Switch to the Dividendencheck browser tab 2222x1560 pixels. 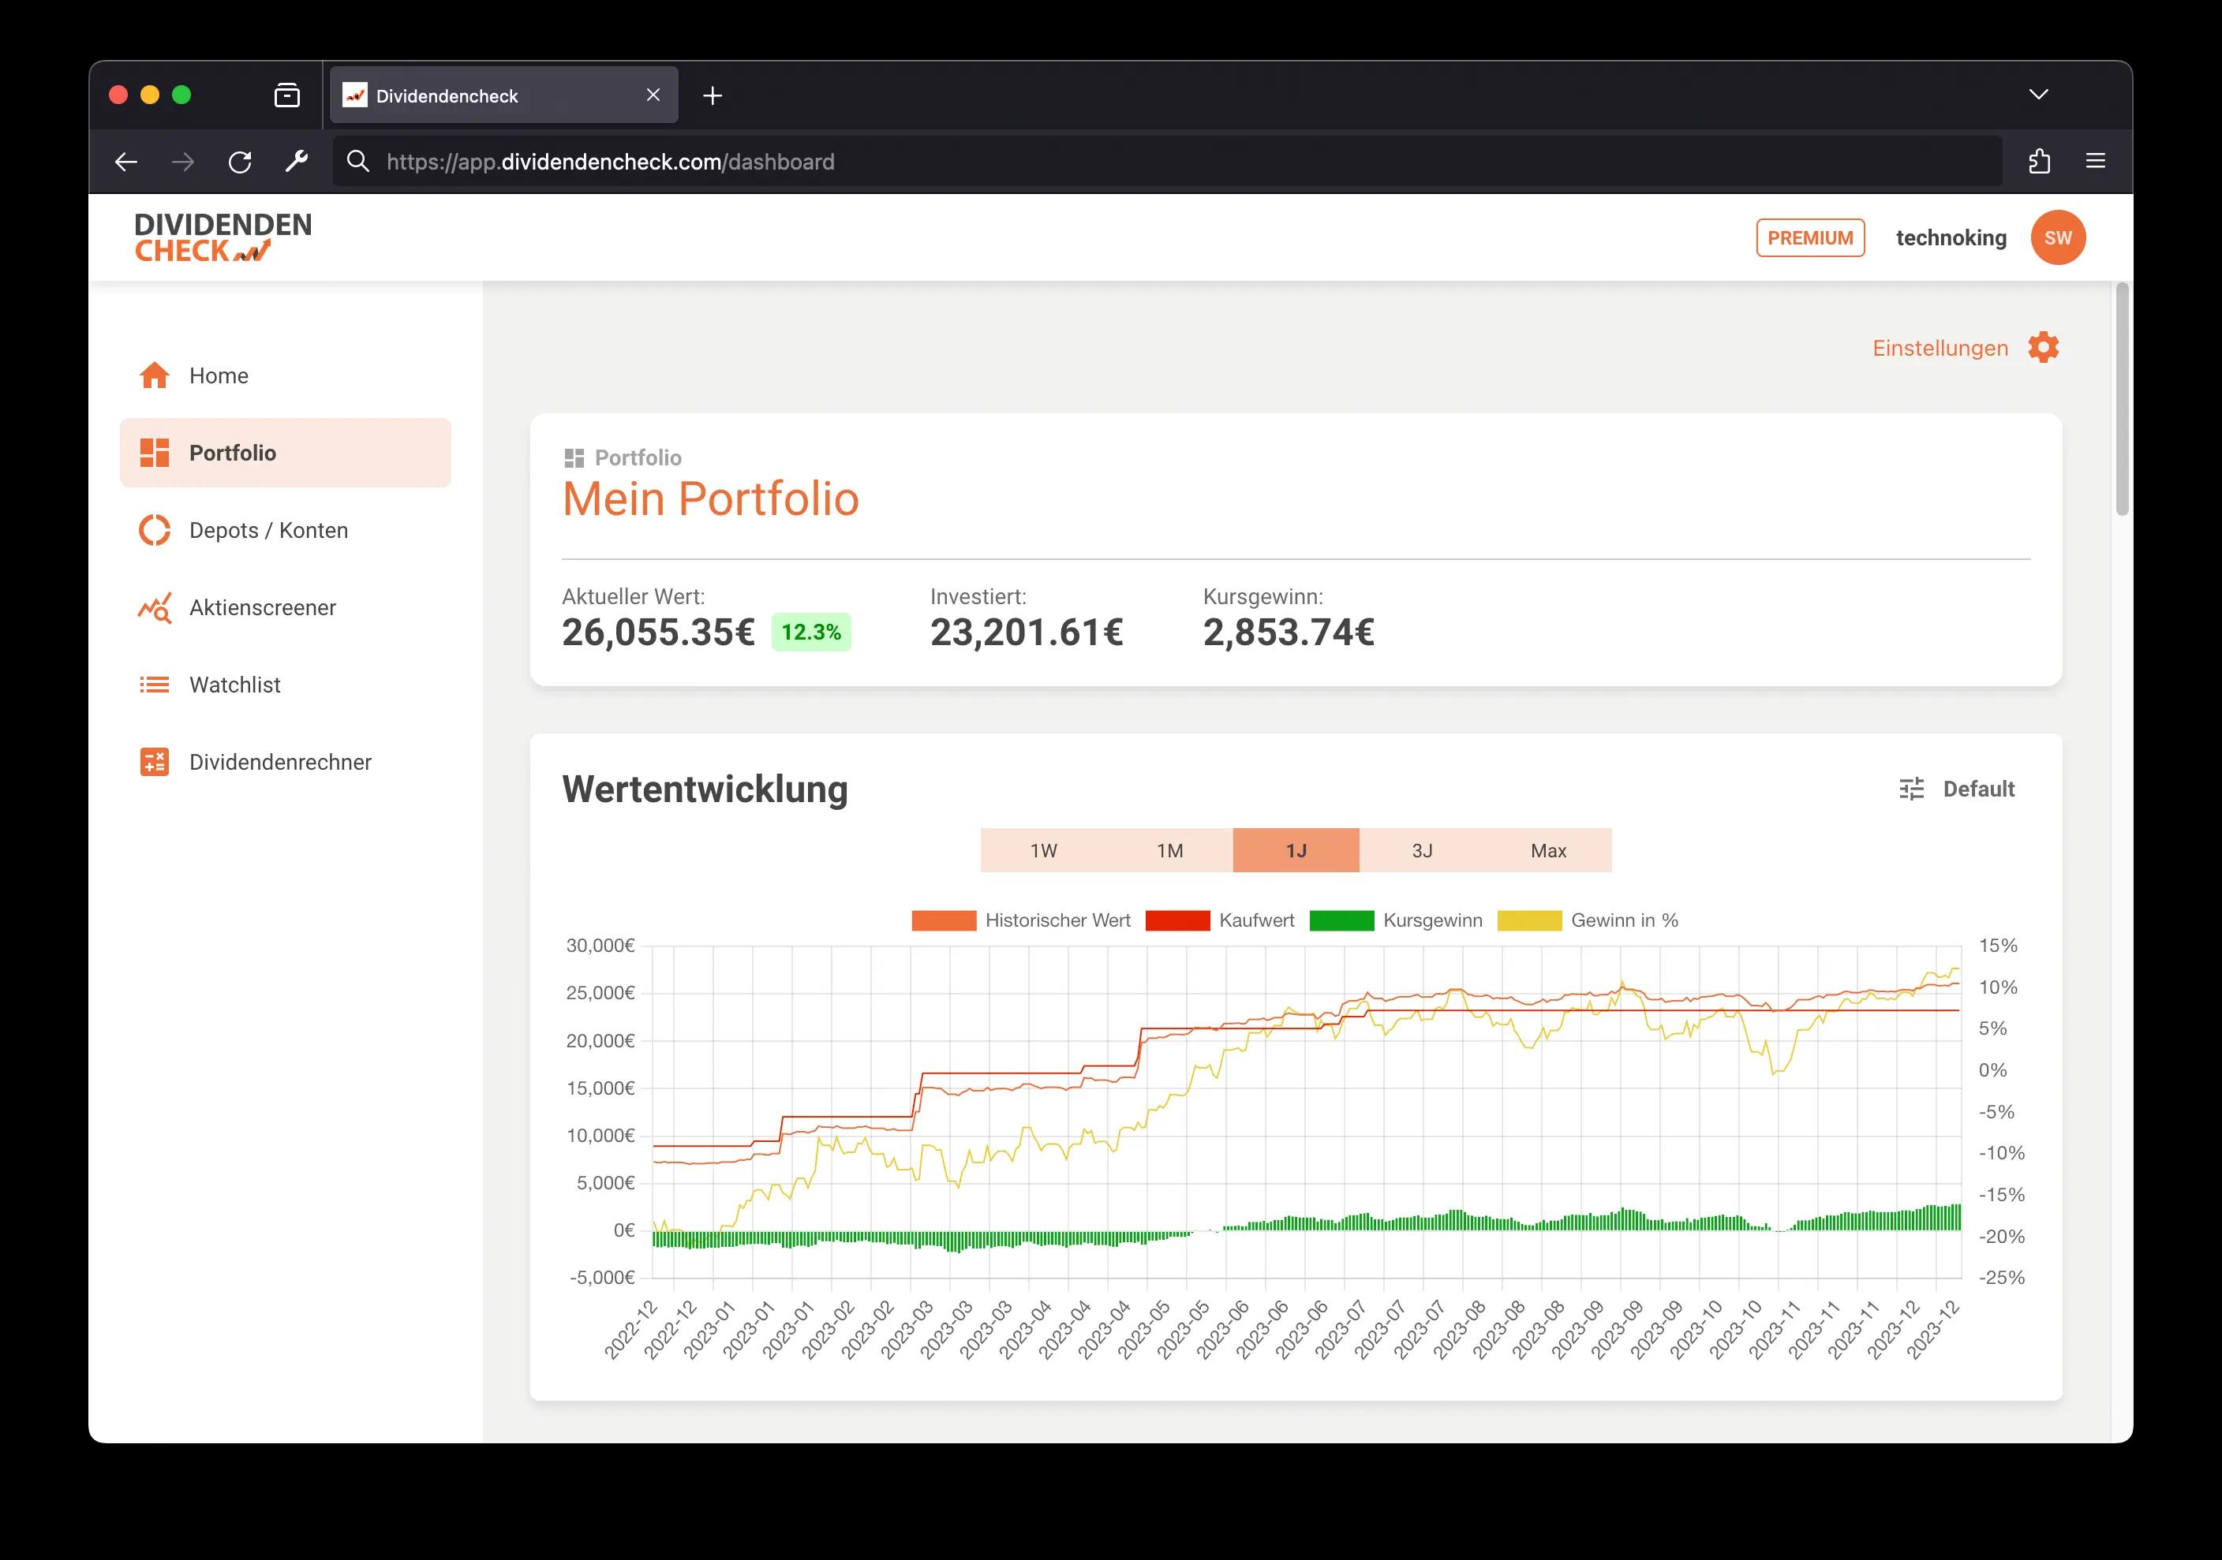[503, 95]
